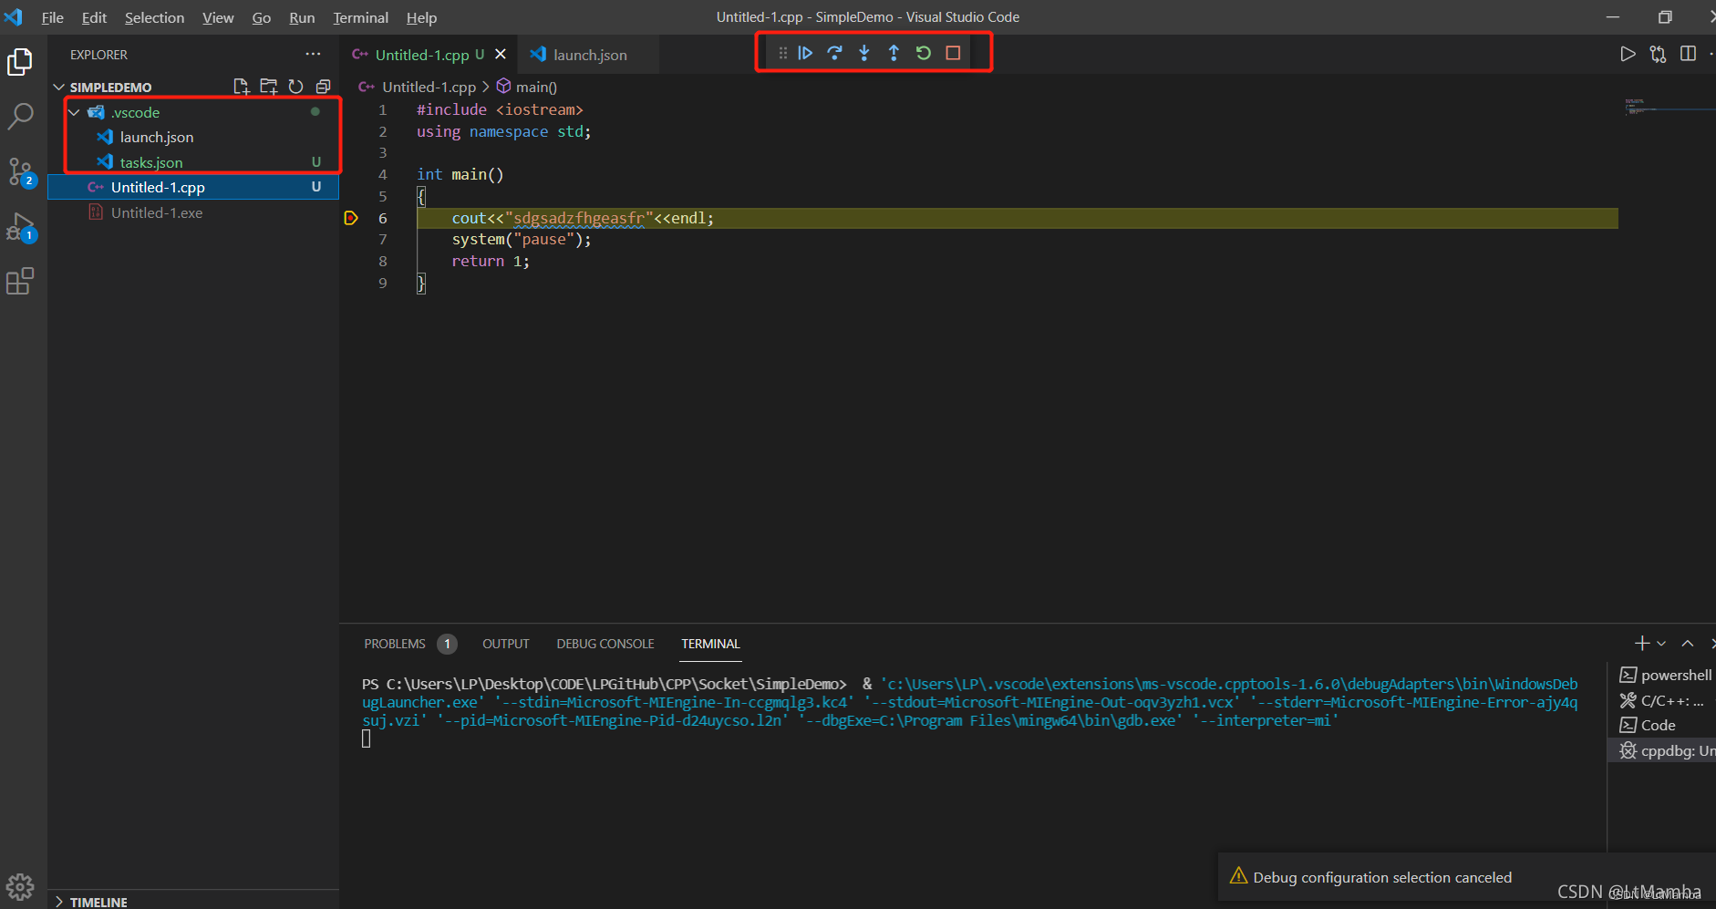1716x909 pixels.
Task: Open the Help menu
Action: click(x=421, y=17)
